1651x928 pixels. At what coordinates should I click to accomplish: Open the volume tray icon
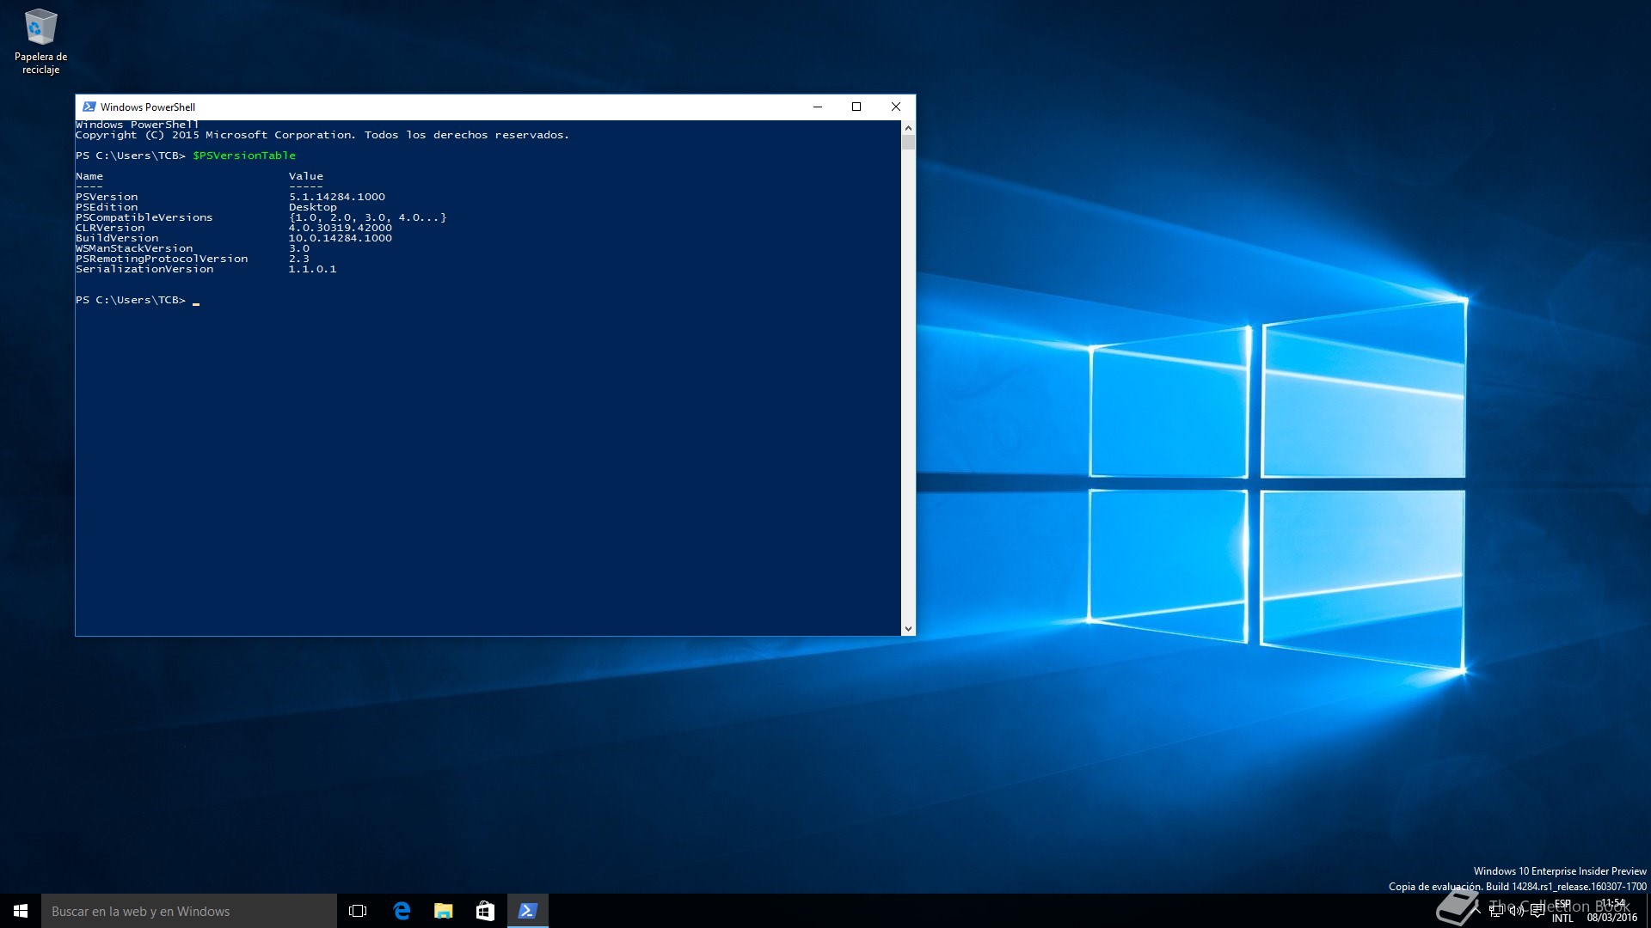coord(1517,911)
